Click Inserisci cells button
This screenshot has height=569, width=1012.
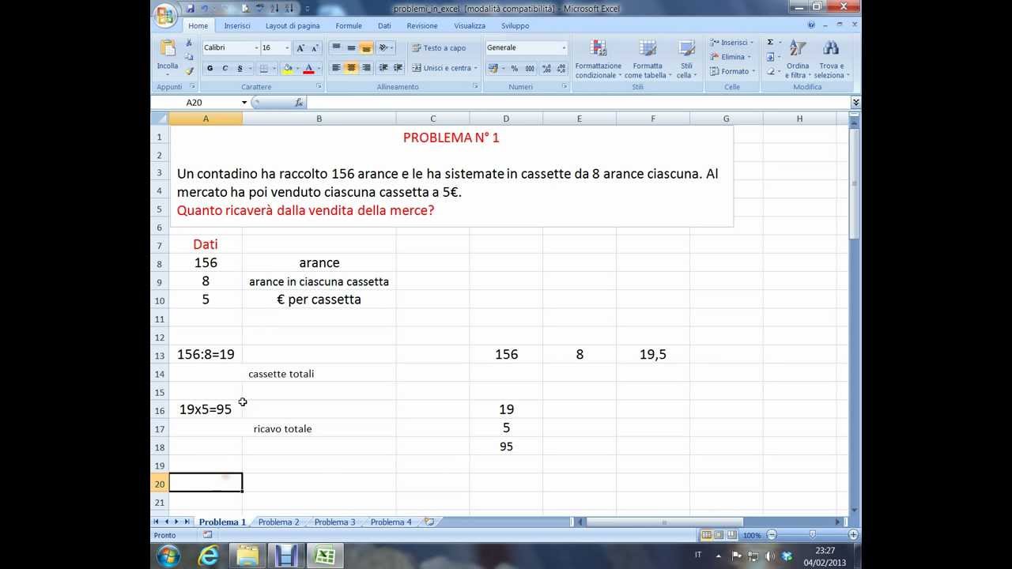click(731, 43)
